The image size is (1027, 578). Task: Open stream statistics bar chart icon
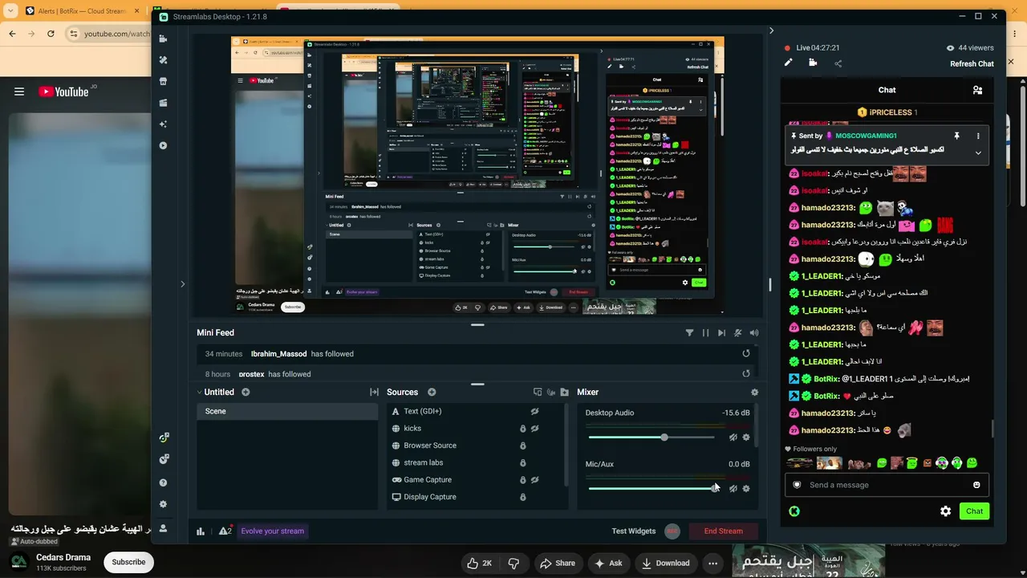201,531
